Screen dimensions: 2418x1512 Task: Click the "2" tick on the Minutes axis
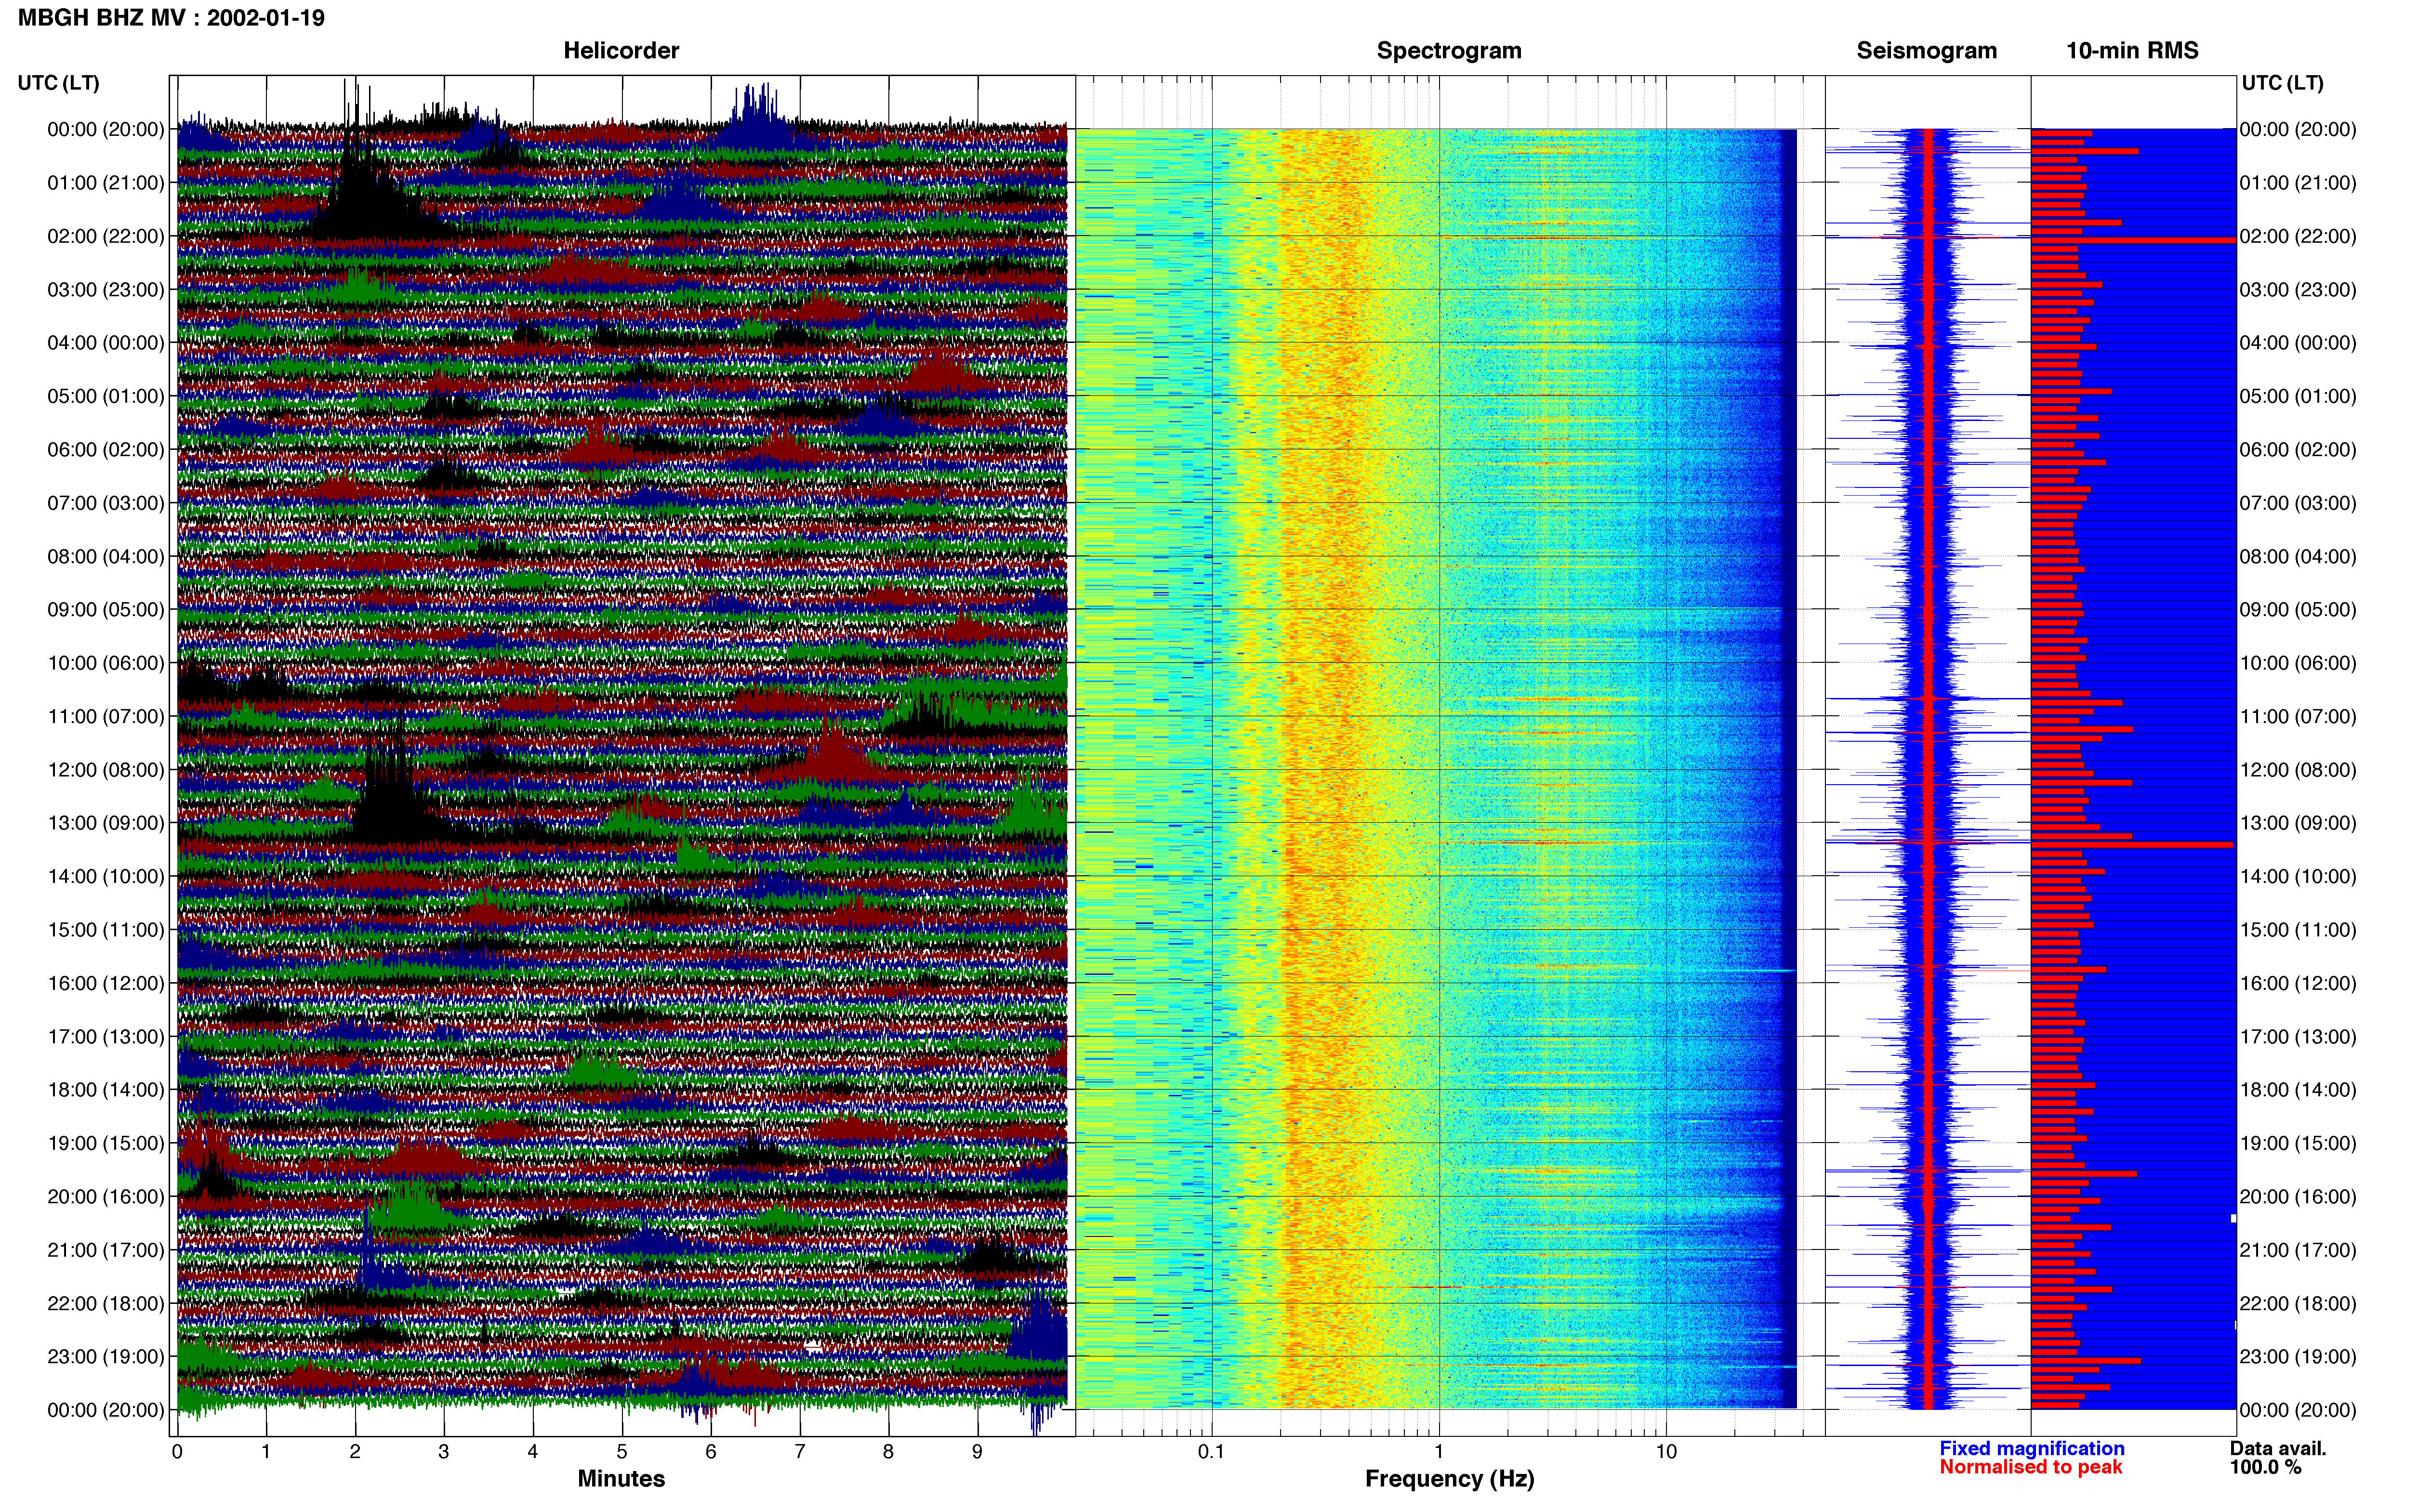point(355,1452)
